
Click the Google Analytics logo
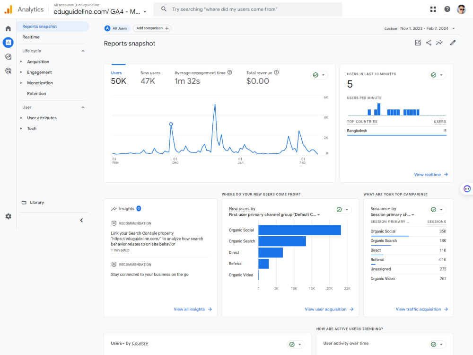pos(9,9)
